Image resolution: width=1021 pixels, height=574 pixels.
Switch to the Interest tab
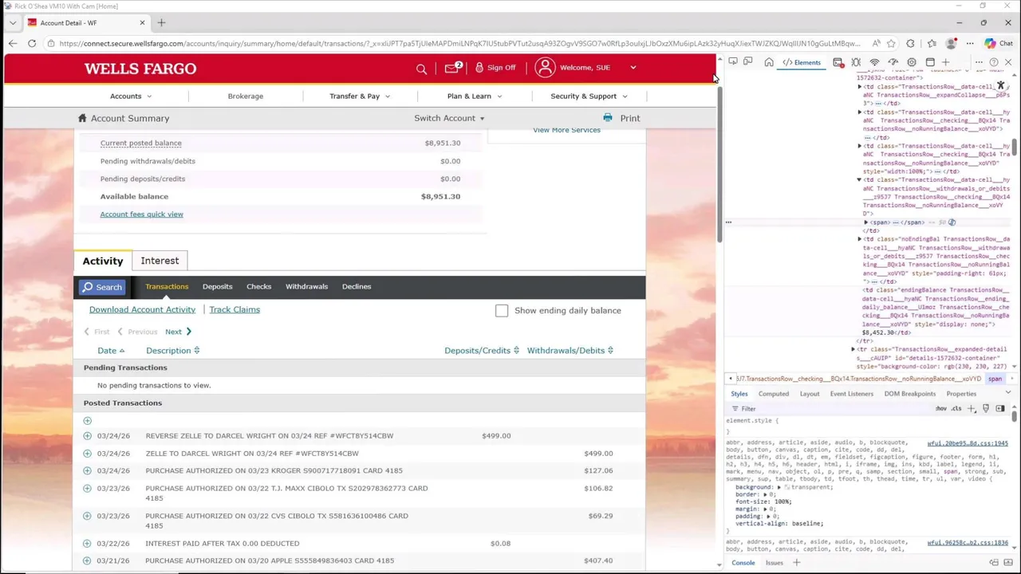[160, 261]
